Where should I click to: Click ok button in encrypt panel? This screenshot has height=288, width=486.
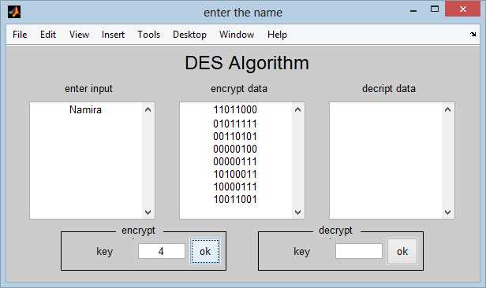[x=205, y=251]
